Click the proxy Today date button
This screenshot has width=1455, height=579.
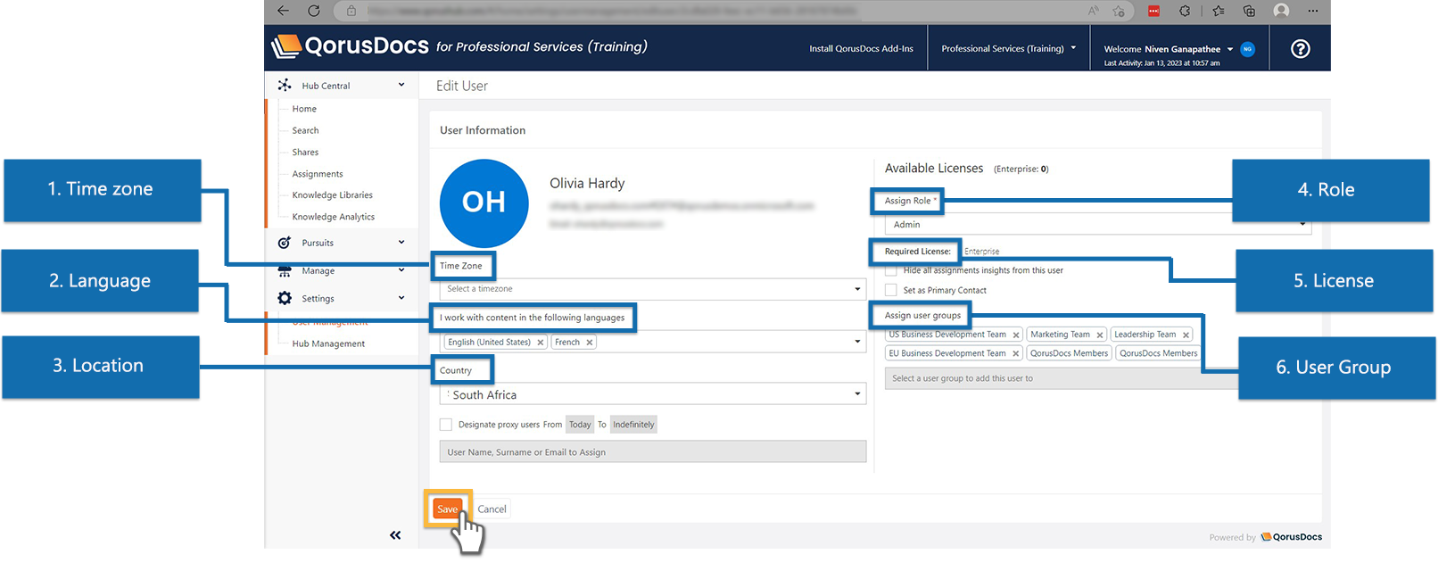coord(580,425)
